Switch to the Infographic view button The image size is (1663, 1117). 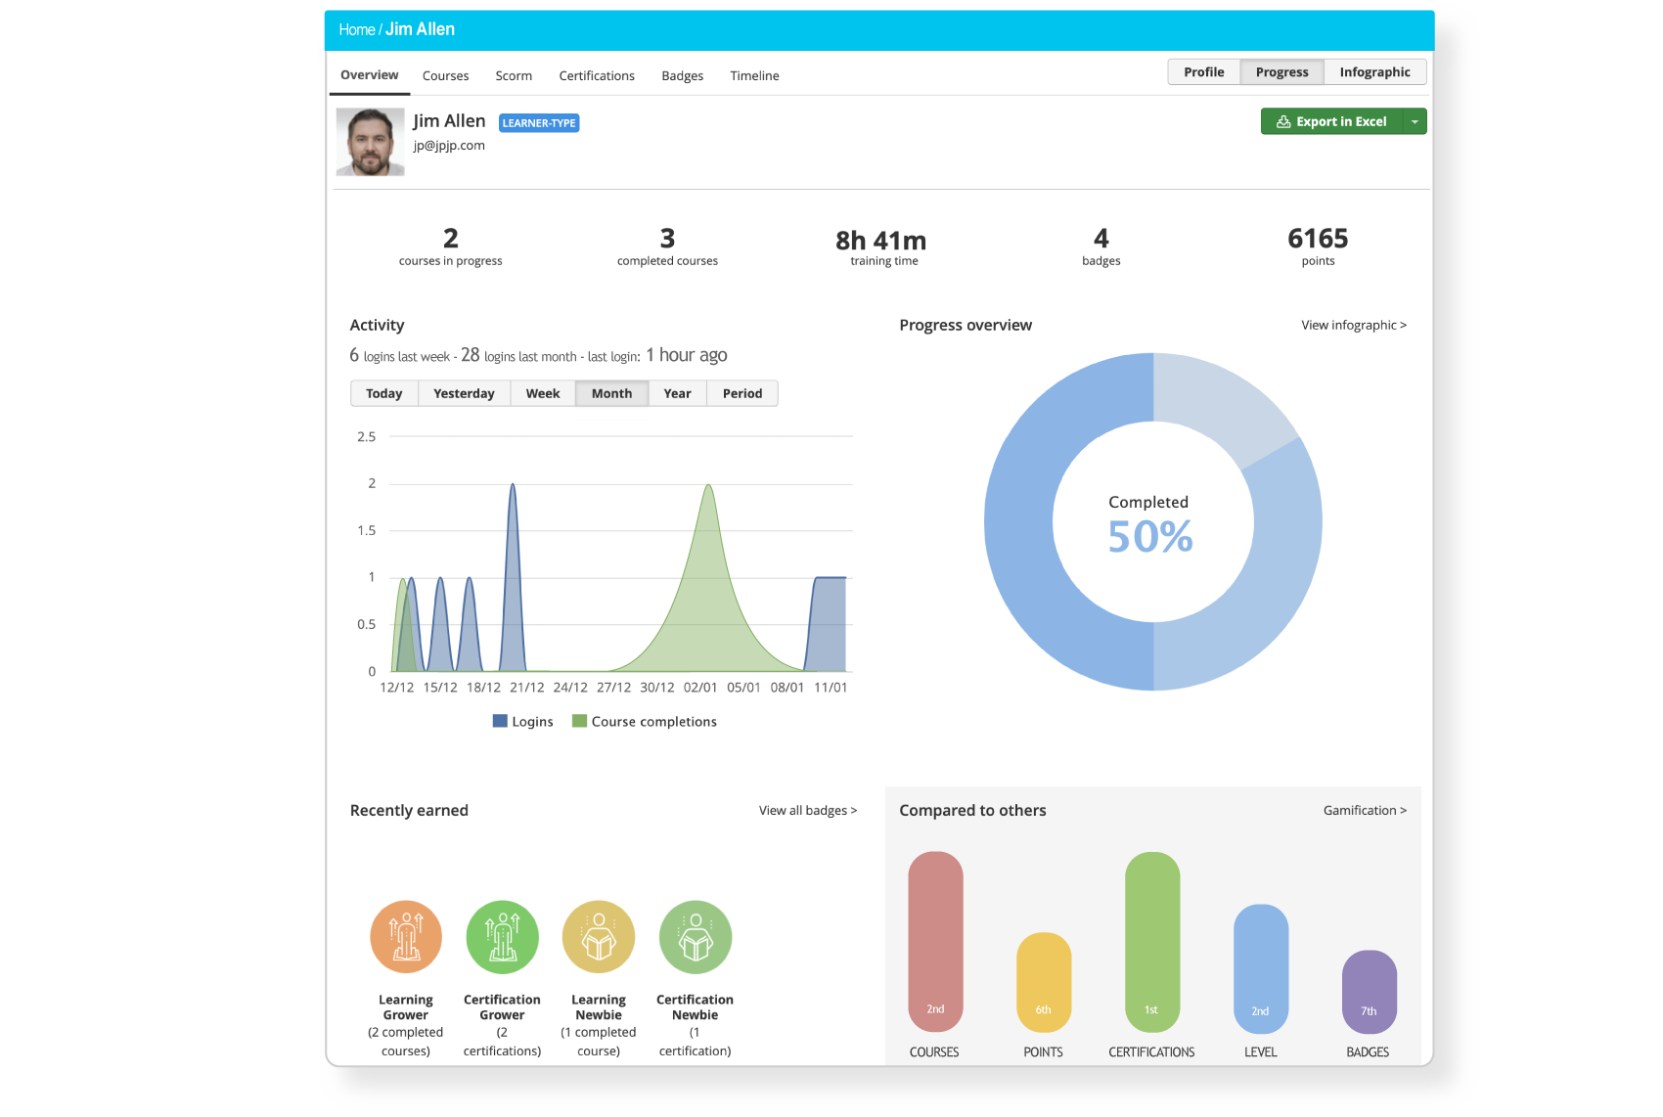(x=1374, y=72)
